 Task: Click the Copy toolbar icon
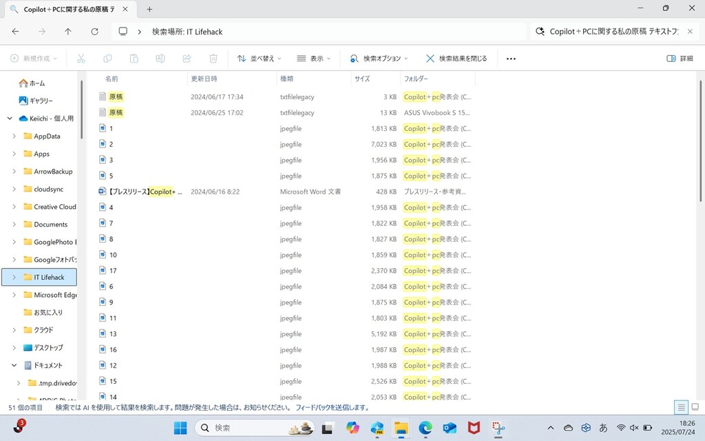107,59
